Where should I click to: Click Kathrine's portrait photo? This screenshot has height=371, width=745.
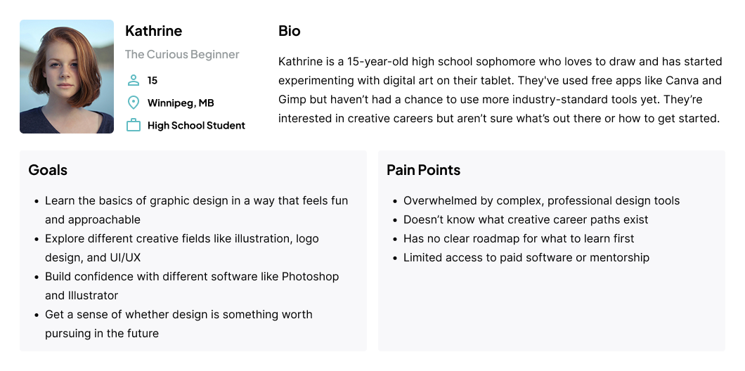tap(67, 77)
